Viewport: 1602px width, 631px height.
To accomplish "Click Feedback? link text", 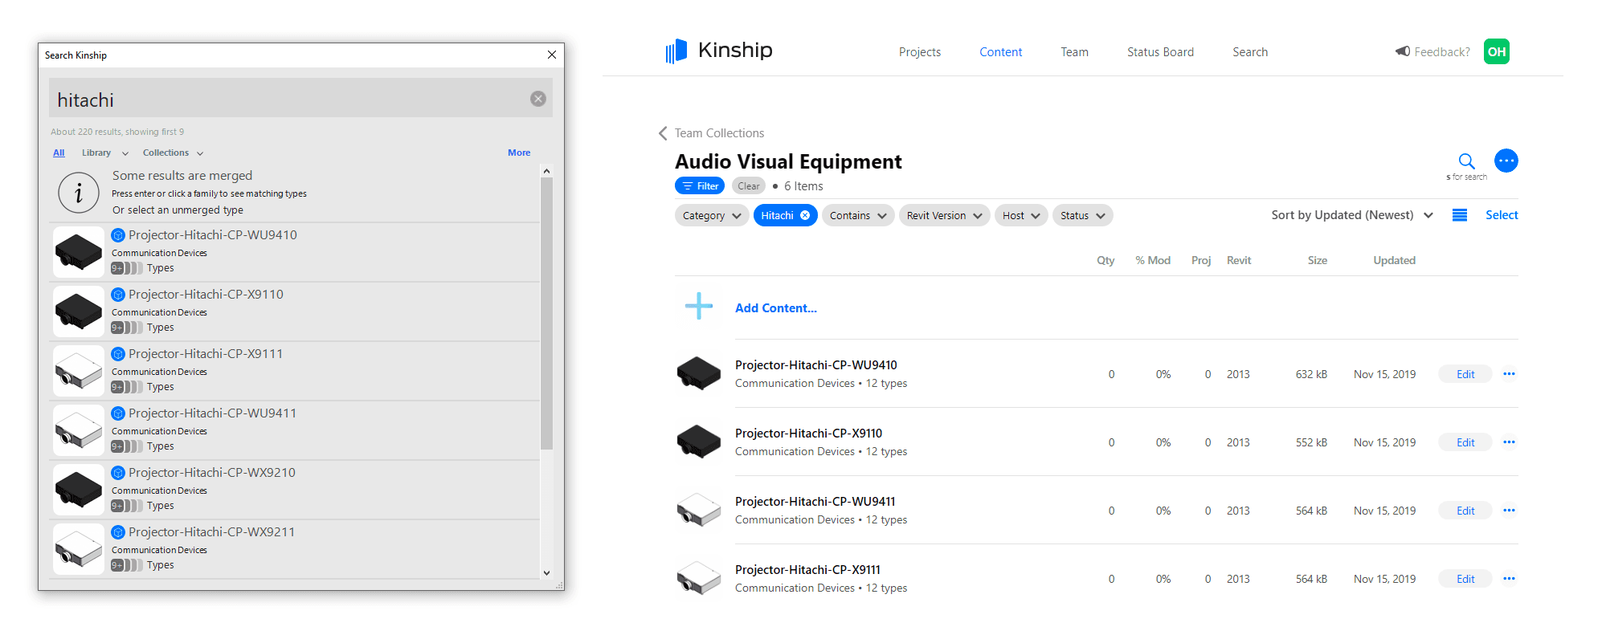I will tap(1442, 52).
